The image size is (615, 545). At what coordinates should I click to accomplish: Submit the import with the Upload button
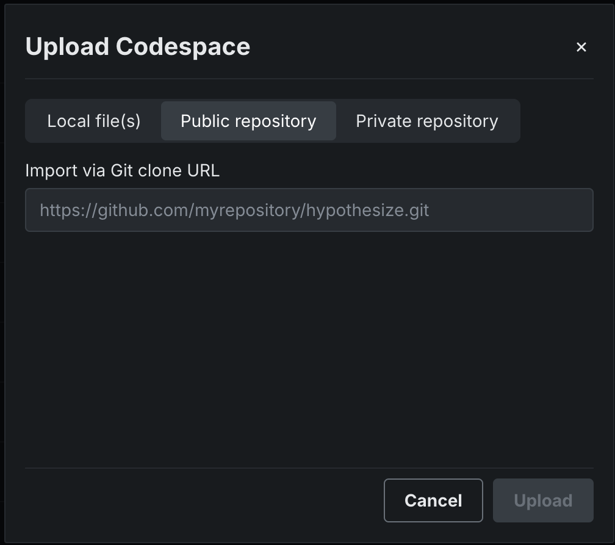pos(543,500)
